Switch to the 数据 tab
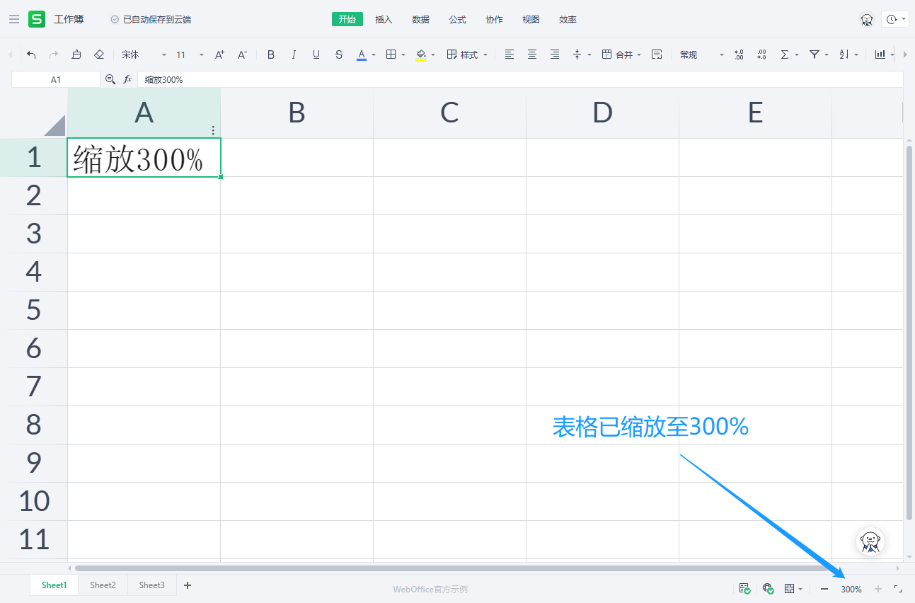915x603 pixels. tap(420, 19)
